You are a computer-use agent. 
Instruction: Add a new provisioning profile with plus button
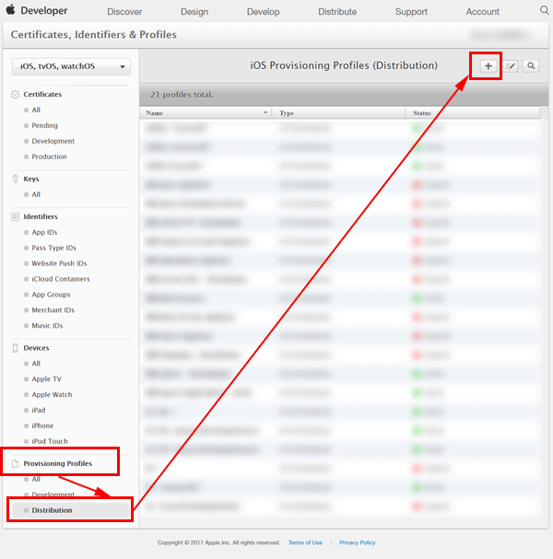point(488,66)
